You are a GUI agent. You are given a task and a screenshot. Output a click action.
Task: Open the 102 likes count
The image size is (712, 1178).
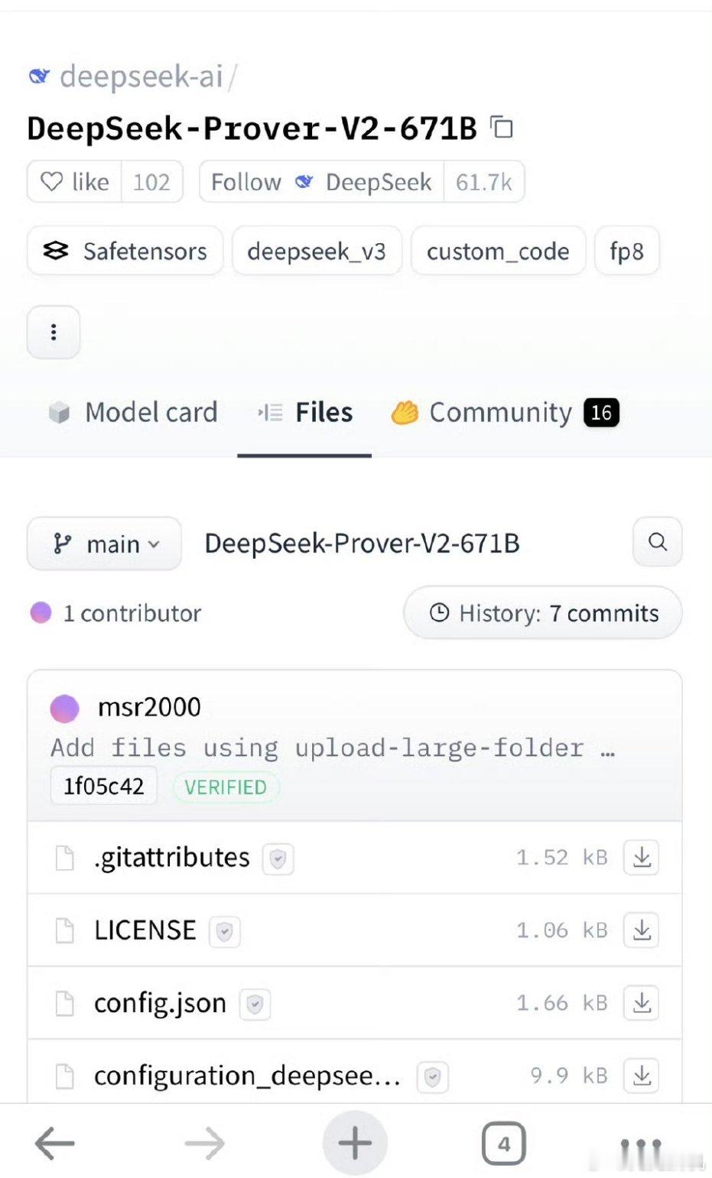click(151, 182)
